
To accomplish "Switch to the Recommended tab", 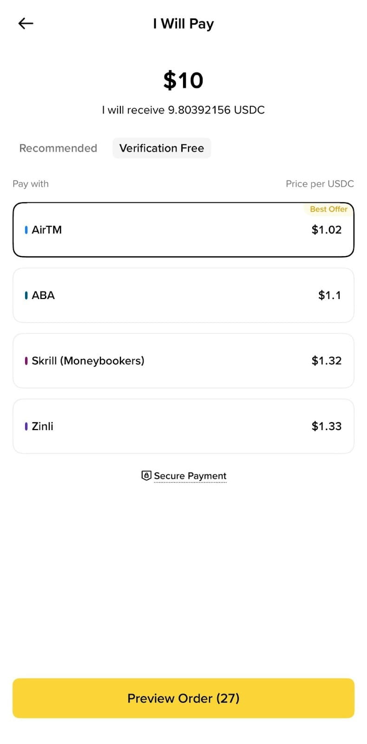I will click(x=58, y=148).
